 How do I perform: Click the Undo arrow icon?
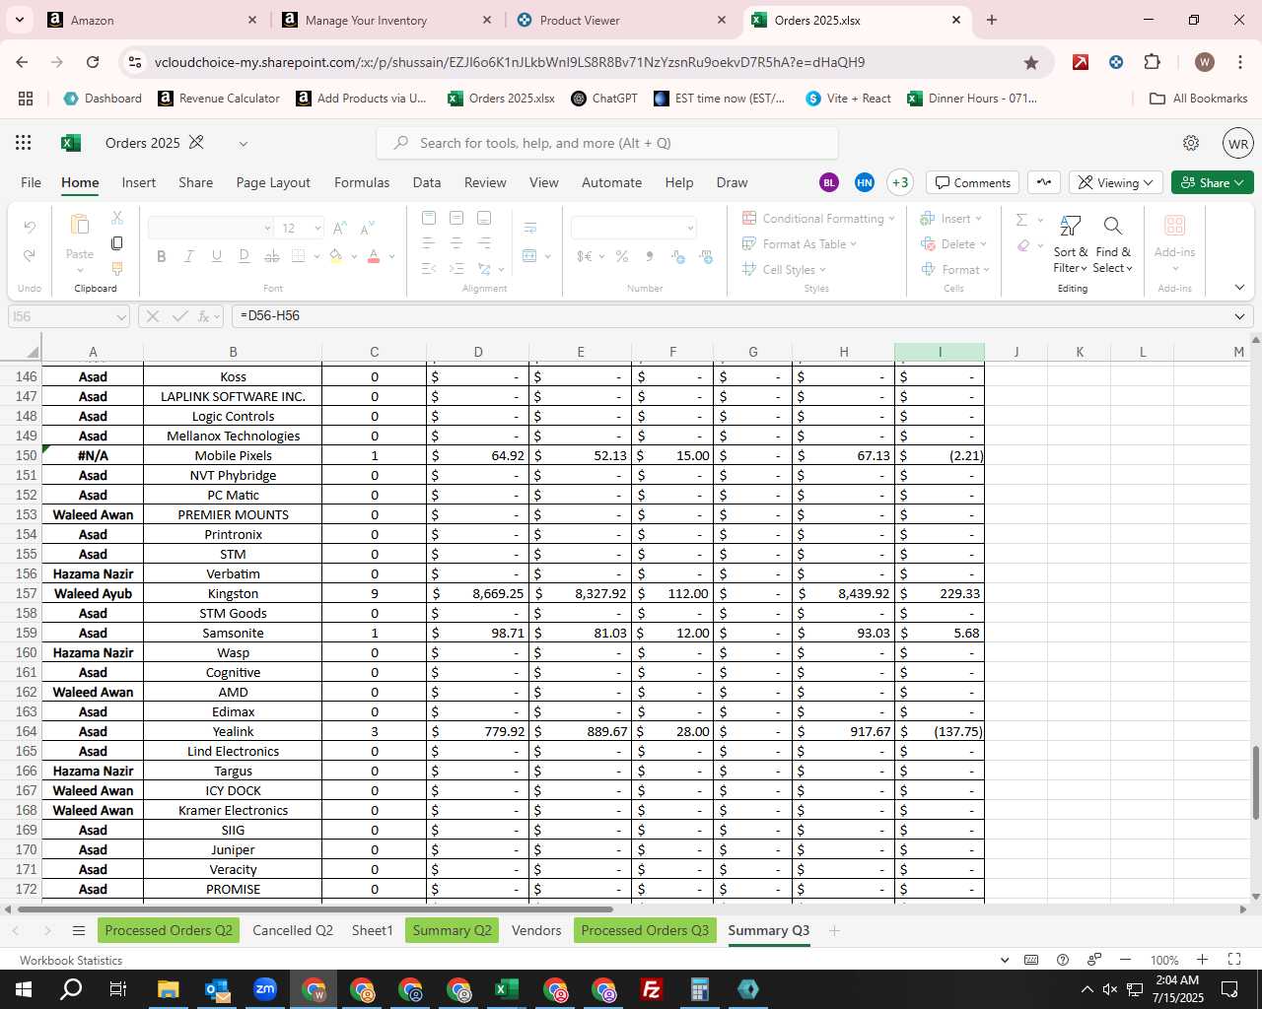pyautogui.click(x=30, y=228)
